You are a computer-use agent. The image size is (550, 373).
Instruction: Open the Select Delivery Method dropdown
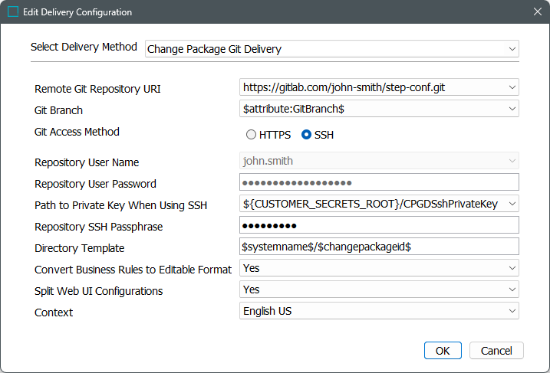(x=512, y=49)
